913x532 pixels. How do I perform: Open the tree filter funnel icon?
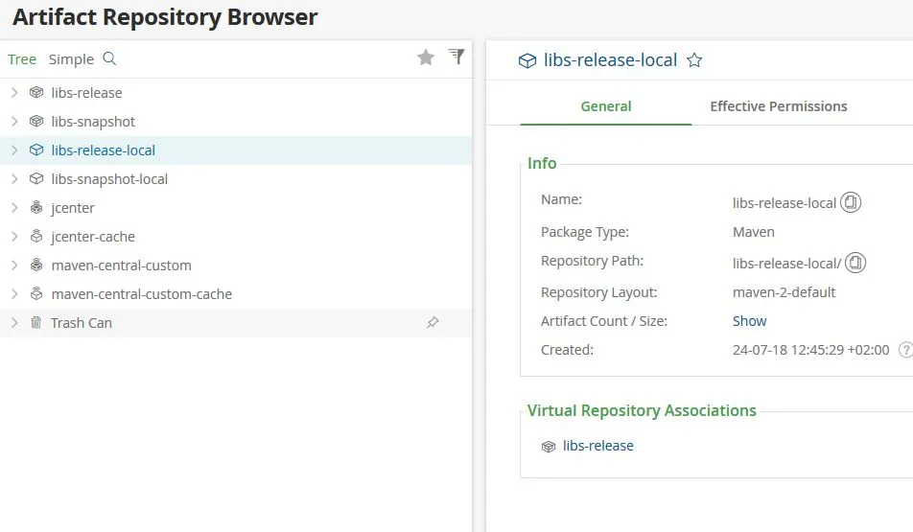click(x=456, y=56)
